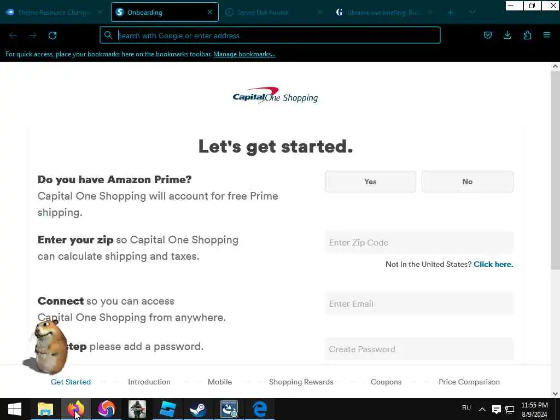The image size is (560, 420).
Task: Open the Extensions menu
Action: tap(527, 35)
